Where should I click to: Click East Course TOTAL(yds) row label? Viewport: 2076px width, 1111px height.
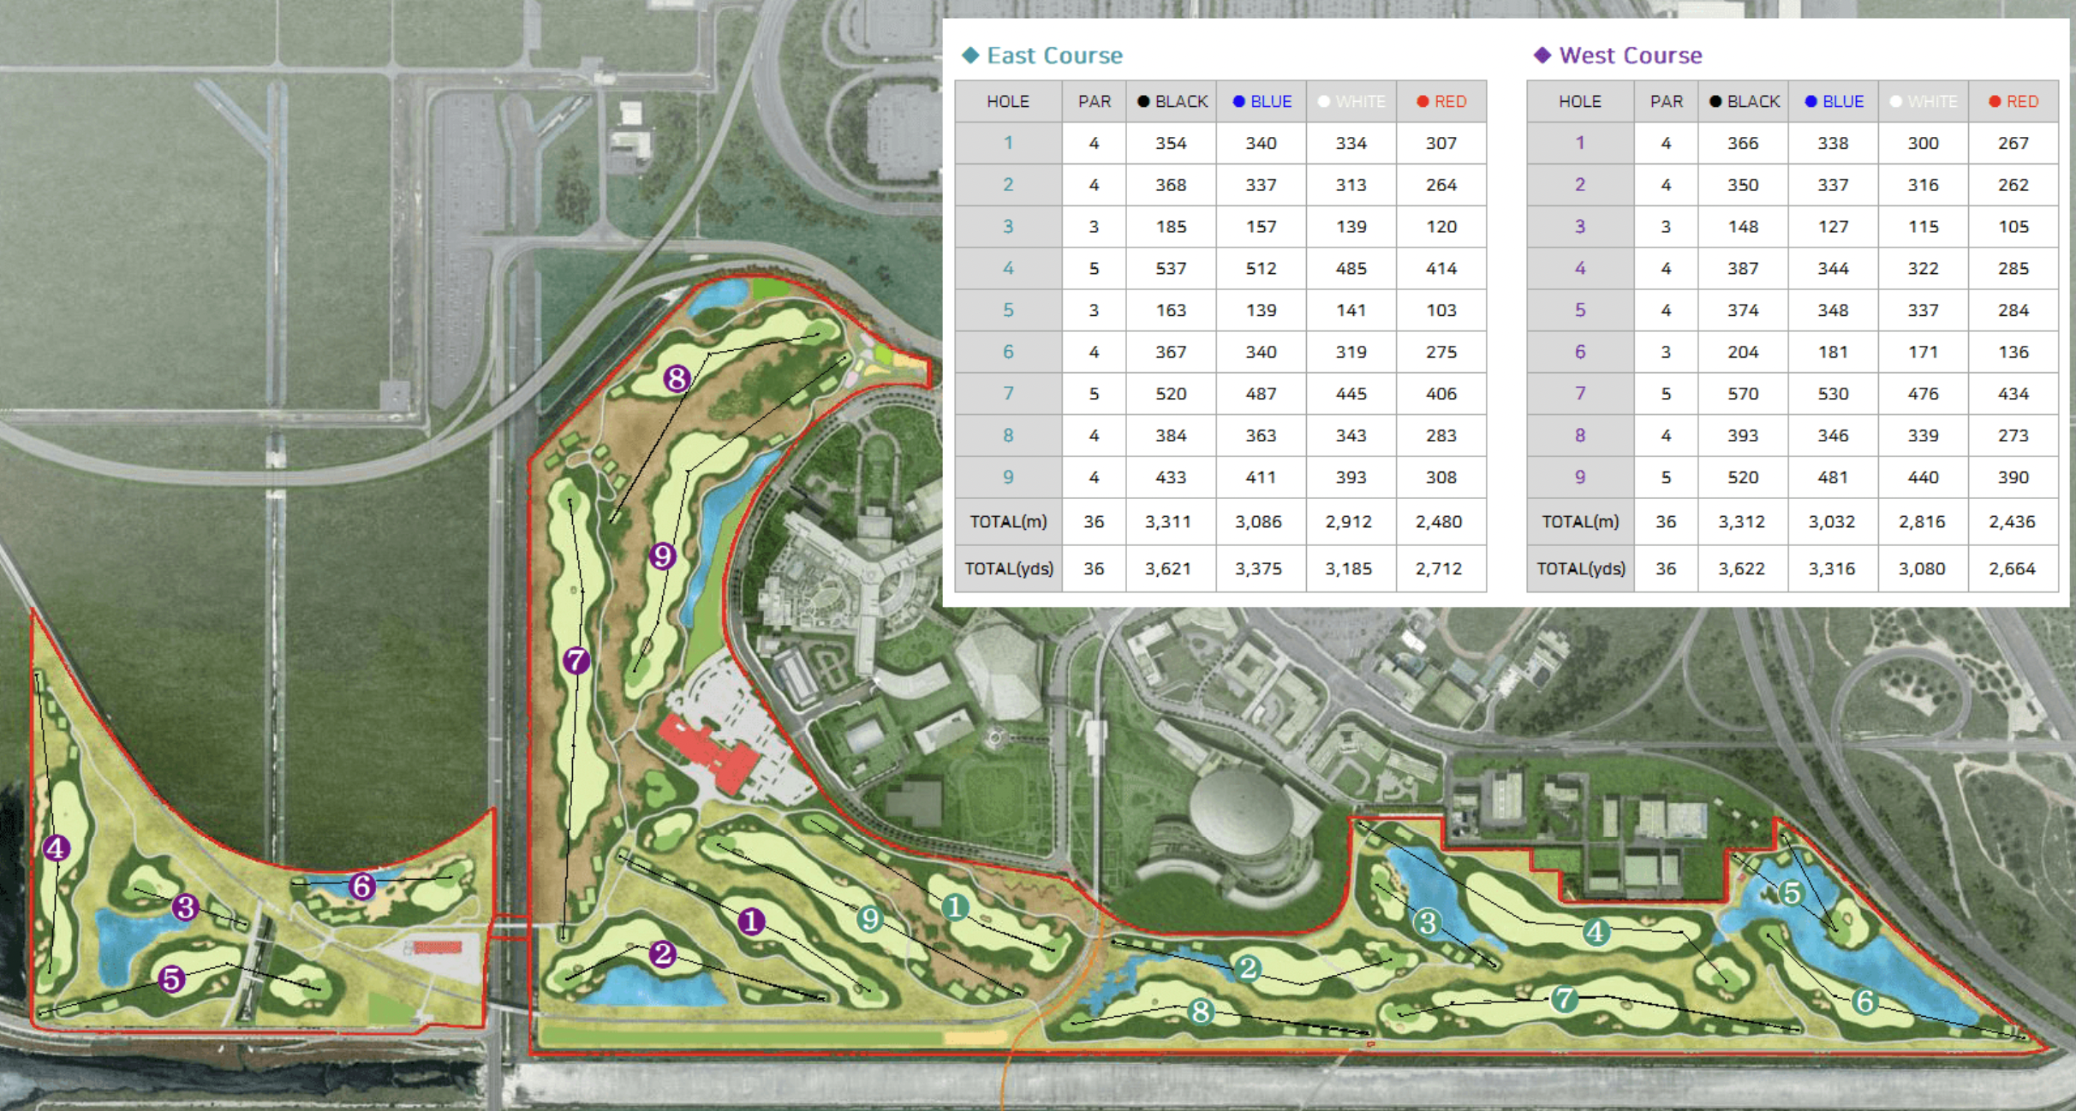click(1008, 568)
